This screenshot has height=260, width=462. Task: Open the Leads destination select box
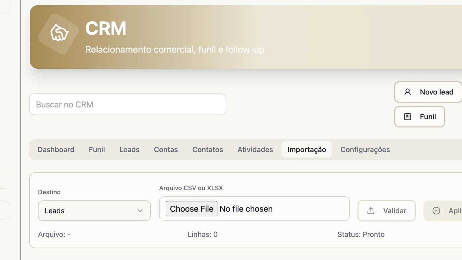coord(94,211)
